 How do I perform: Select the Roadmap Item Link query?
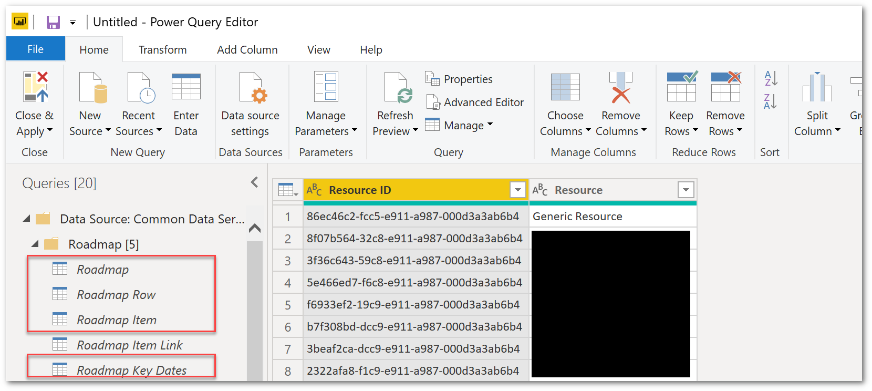click(x=129, y=345)
